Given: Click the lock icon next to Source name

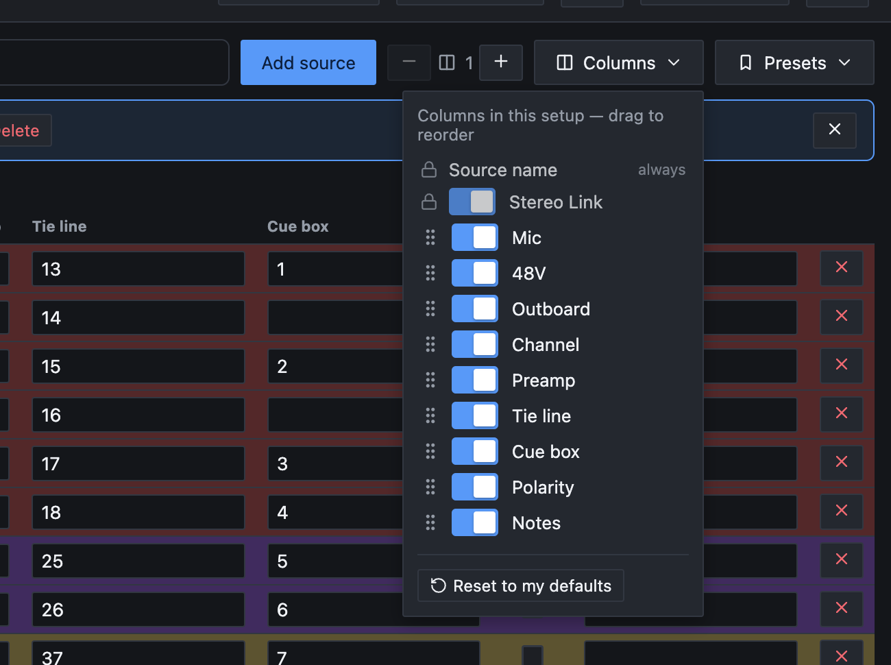Looking at the screenshot, I should click(x=429, y=169).
